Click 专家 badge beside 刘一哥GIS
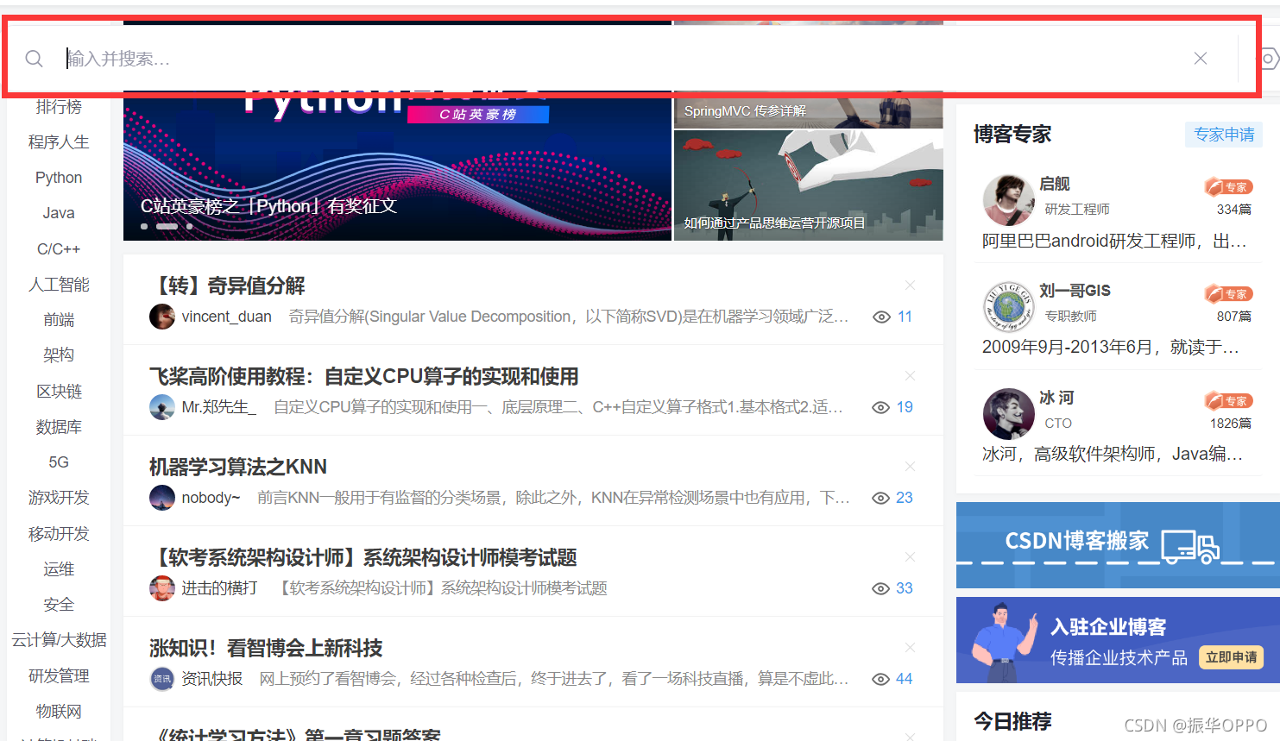Image resolution: width=1280 pixels, height=741 pixels. pyautogui.click(x=1229, y=293)
